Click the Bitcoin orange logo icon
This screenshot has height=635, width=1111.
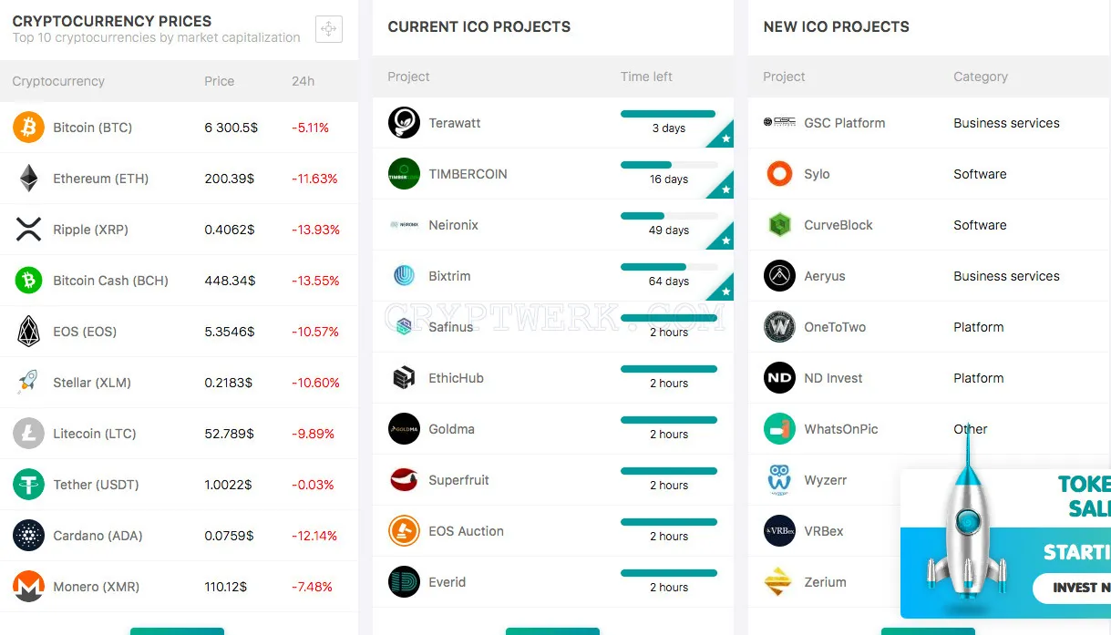pos(28,128)
